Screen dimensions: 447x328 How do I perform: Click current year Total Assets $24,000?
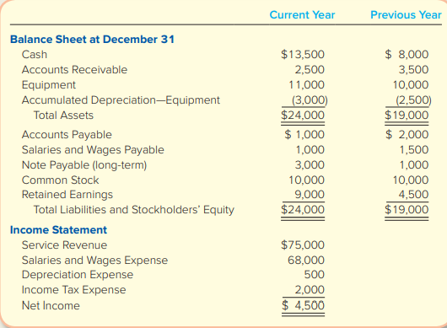click(303, 116)
